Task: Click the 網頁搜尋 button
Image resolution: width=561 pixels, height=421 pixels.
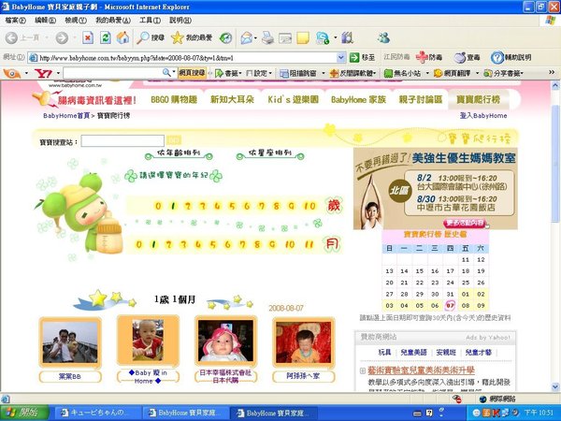Action: click(x=192, y=73)
